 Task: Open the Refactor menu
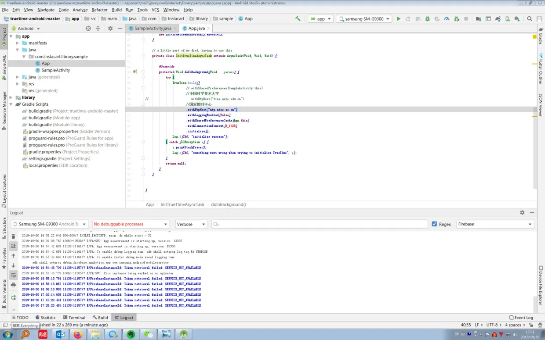99,10
